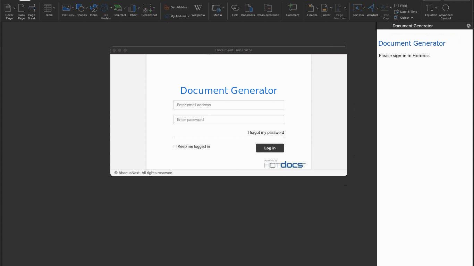Viewport: 474px width, 266px height.
Task: Expand the Table dropdown arrow
Action: tap(54, 8)
